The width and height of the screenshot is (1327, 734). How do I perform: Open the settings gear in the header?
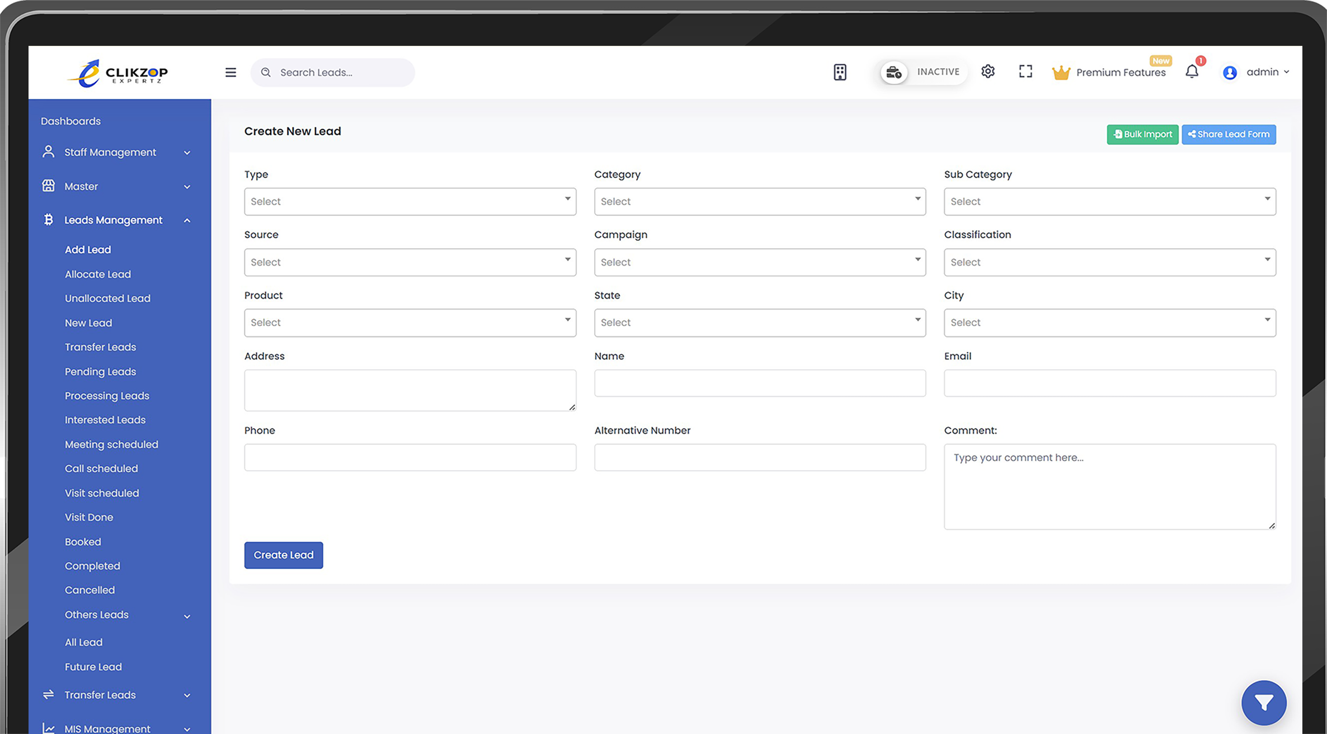988,71
